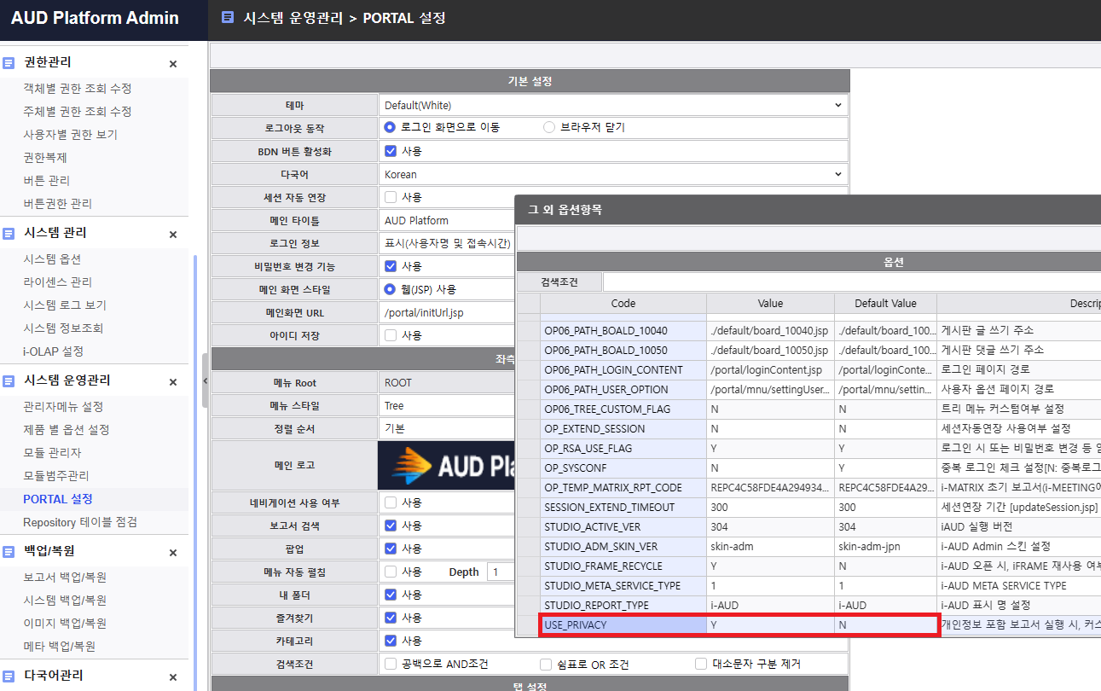Image resolution: width=1101 pixels, height=691 pixels.
Task: Enable the 세션 자동 연장 사용 checkbox
Action: [391, 197]
